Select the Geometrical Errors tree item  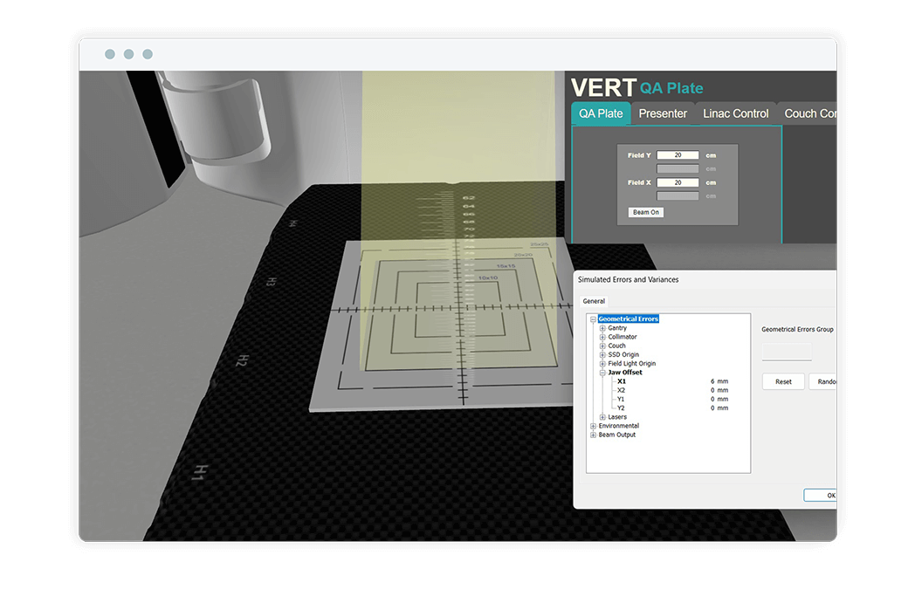click(x=629, y=319)
